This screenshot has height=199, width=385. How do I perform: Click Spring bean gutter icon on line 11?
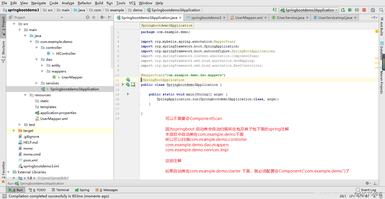pyautogui.click(x=128, y=80)
